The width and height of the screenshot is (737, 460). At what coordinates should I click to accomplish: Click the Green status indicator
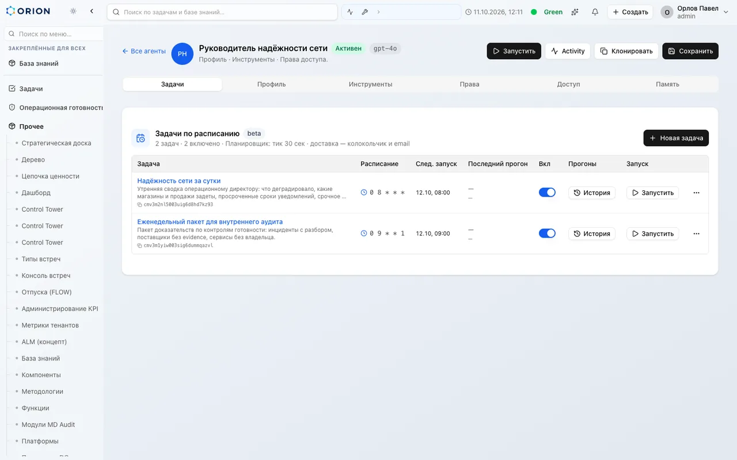(x=547, y=11)
